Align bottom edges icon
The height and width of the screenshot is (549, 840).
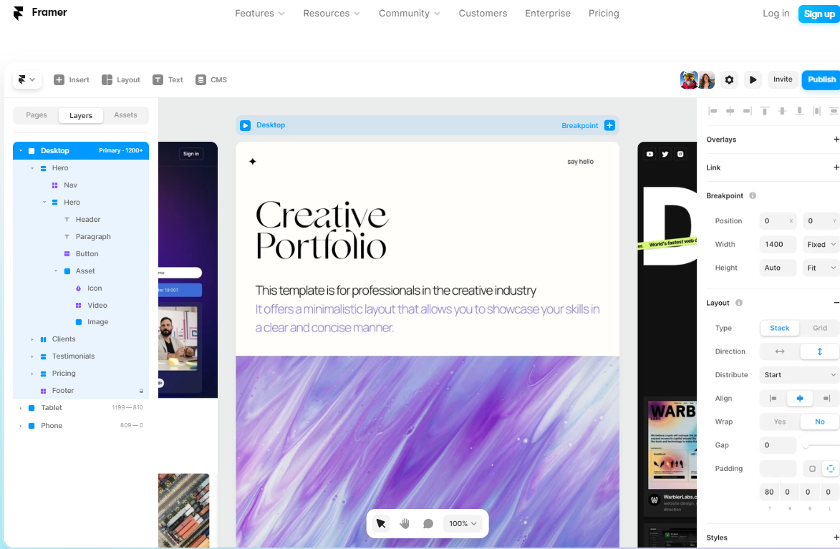[x=799, y=111]
